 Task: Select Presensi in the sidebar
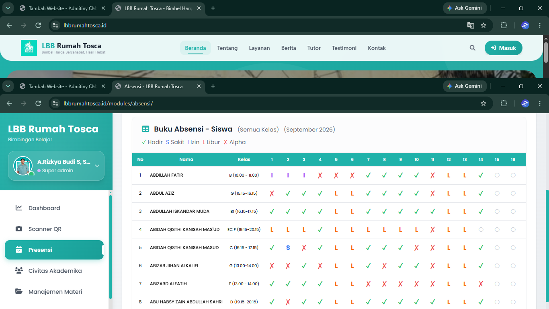coord(54,250)
